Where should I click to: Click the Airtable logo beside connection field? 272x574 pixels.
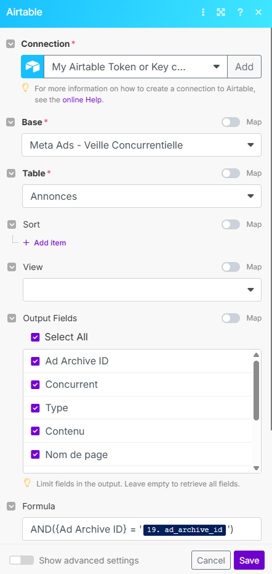33,67
